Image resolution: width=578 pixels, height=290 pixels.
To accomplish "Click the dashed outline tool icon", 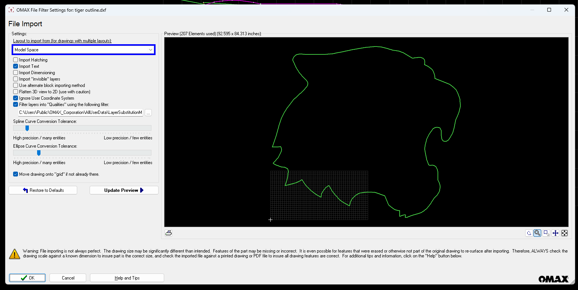I will [529, 233].
